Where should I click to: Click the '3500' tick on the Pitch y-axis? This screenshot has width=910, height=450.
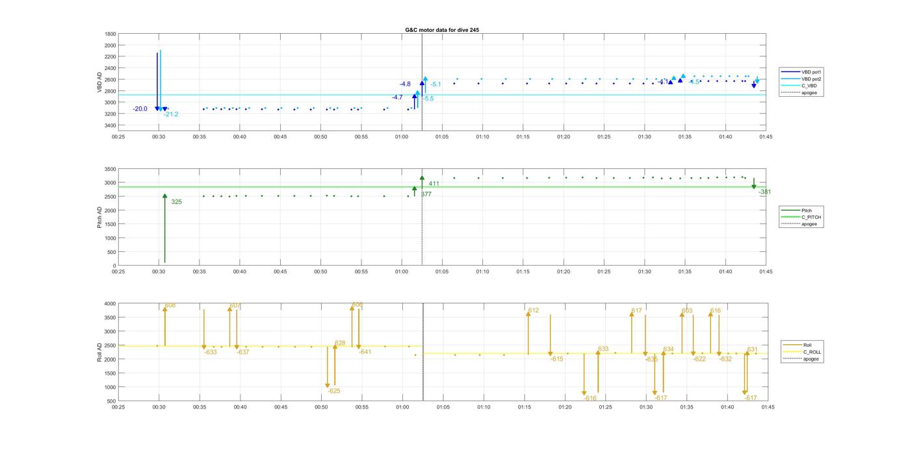(x=110, y=169)
